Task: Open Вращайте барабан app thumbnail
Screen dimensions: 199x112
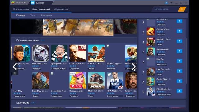Action: (x=59, y=53)
